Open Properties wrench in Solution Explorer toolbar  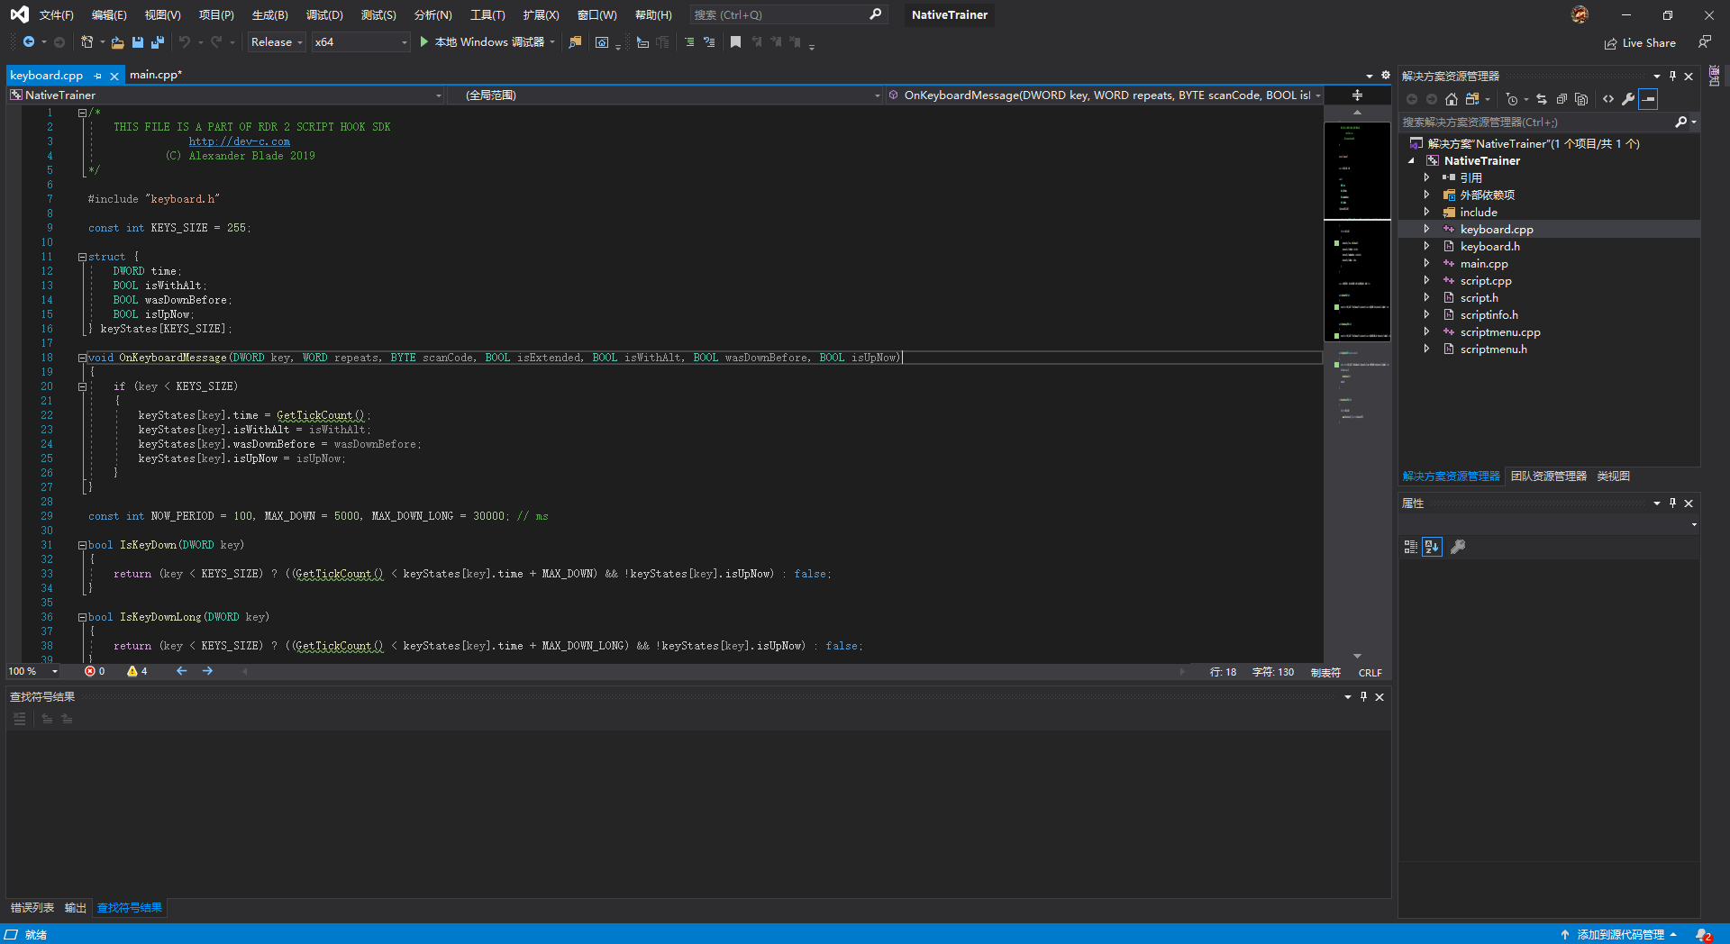[x=1627, y=99]
